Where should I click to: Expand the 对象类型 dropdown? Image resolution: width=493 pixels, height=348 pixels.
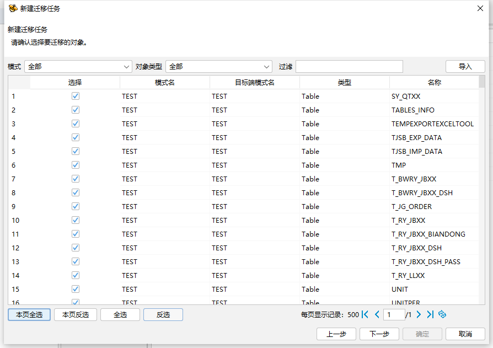point(219,67)
